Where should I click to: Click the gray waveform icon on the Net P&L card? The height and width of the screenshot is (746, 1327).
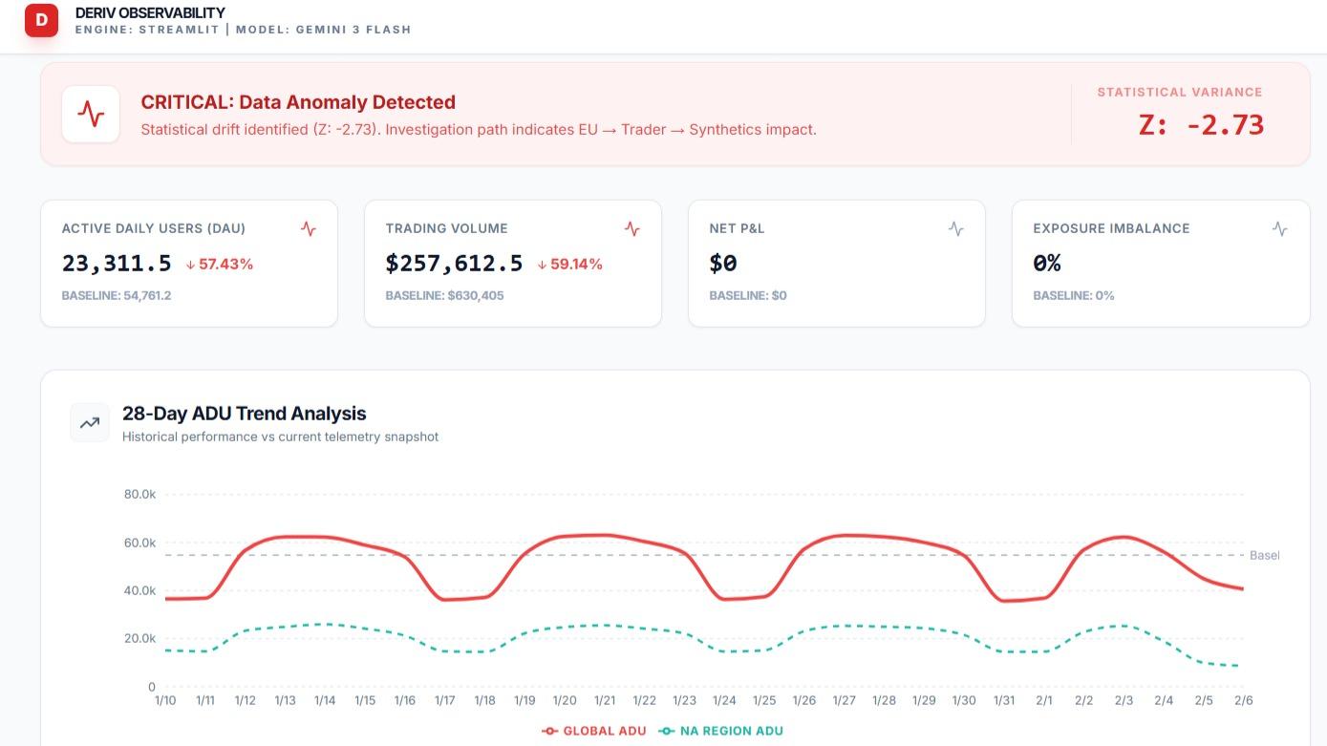[955, 228]
